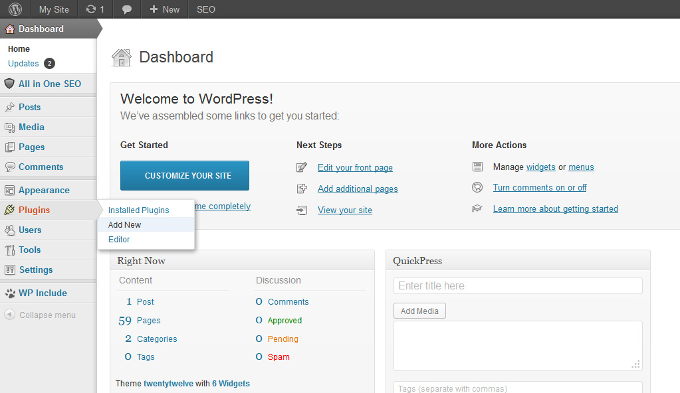Click the Posts pushpin icon in sidebar
The width and height of the screenshot is (680, 393).
(x=10, y=107)
